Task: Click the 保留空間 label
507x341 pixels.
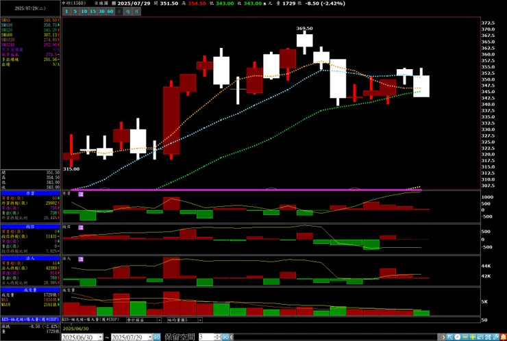Action: [x=180, y=337]
